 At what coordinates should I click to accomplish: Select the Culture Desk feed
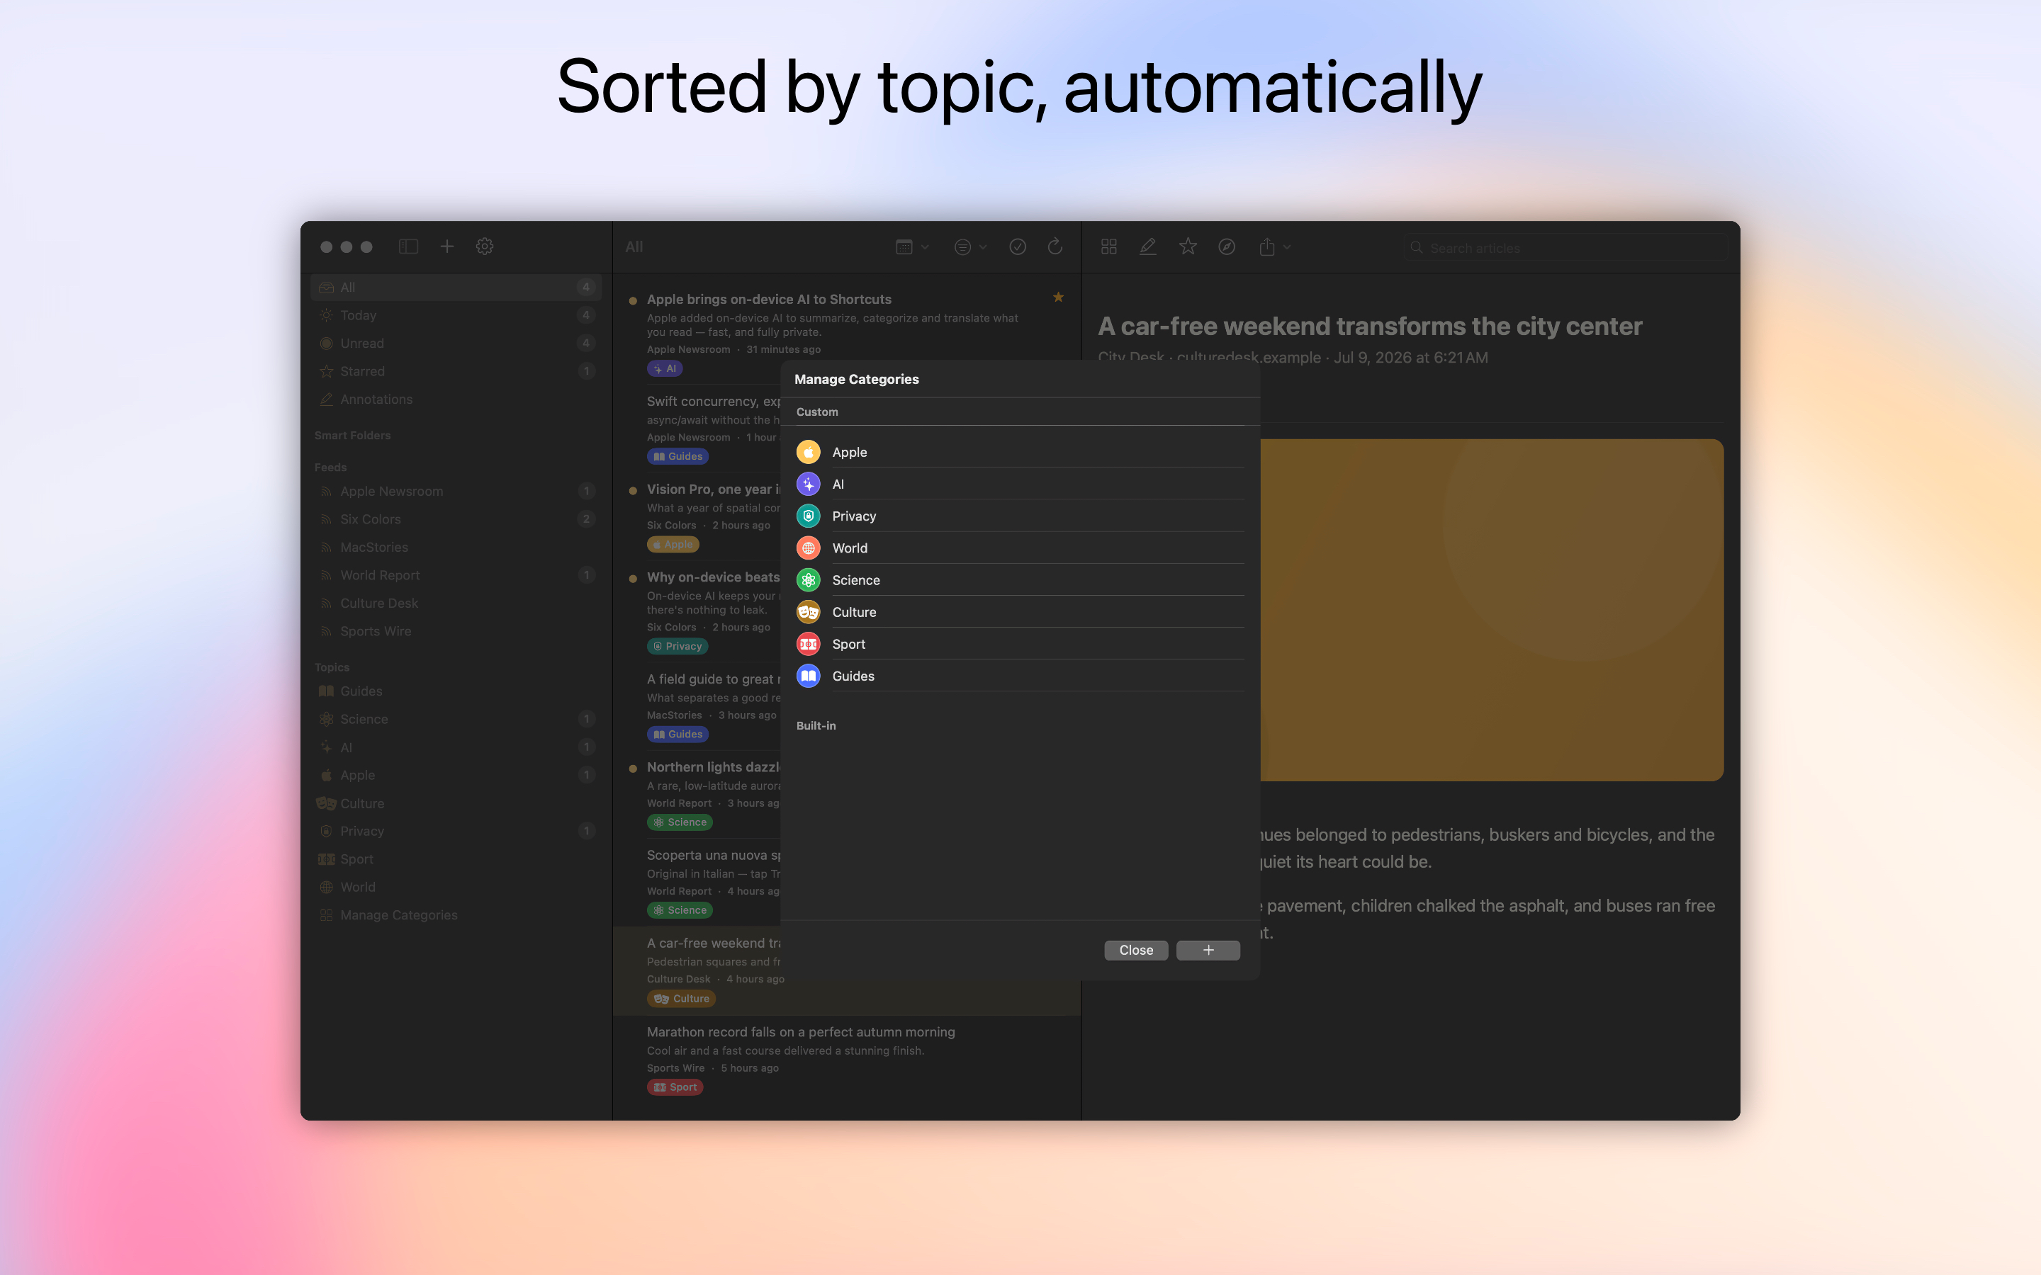(456, 603)
